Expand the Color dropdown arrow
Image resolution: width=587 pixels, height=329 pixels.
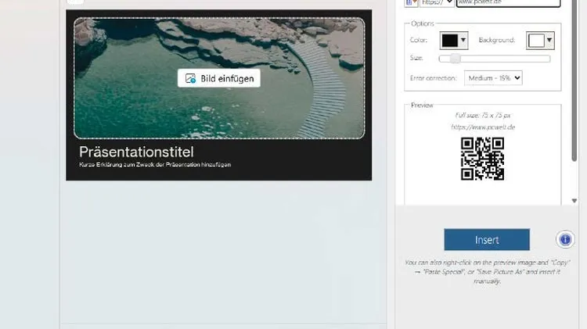tap(463, 41)
